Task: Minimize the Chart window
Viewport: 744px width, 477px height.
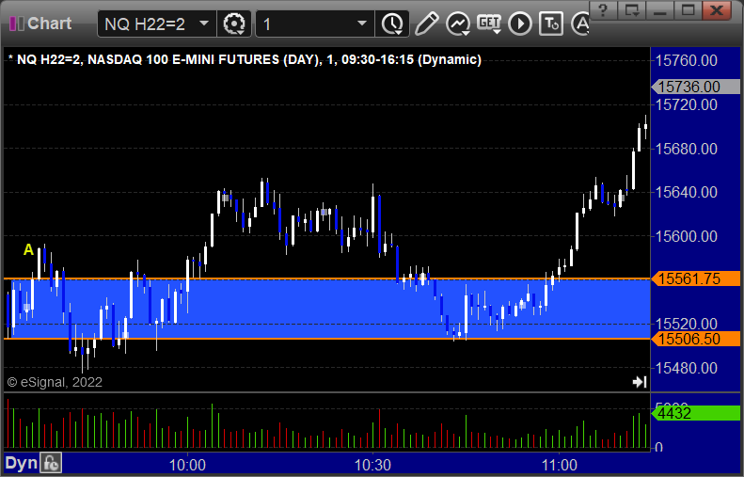Action: (x=660, y=10)
